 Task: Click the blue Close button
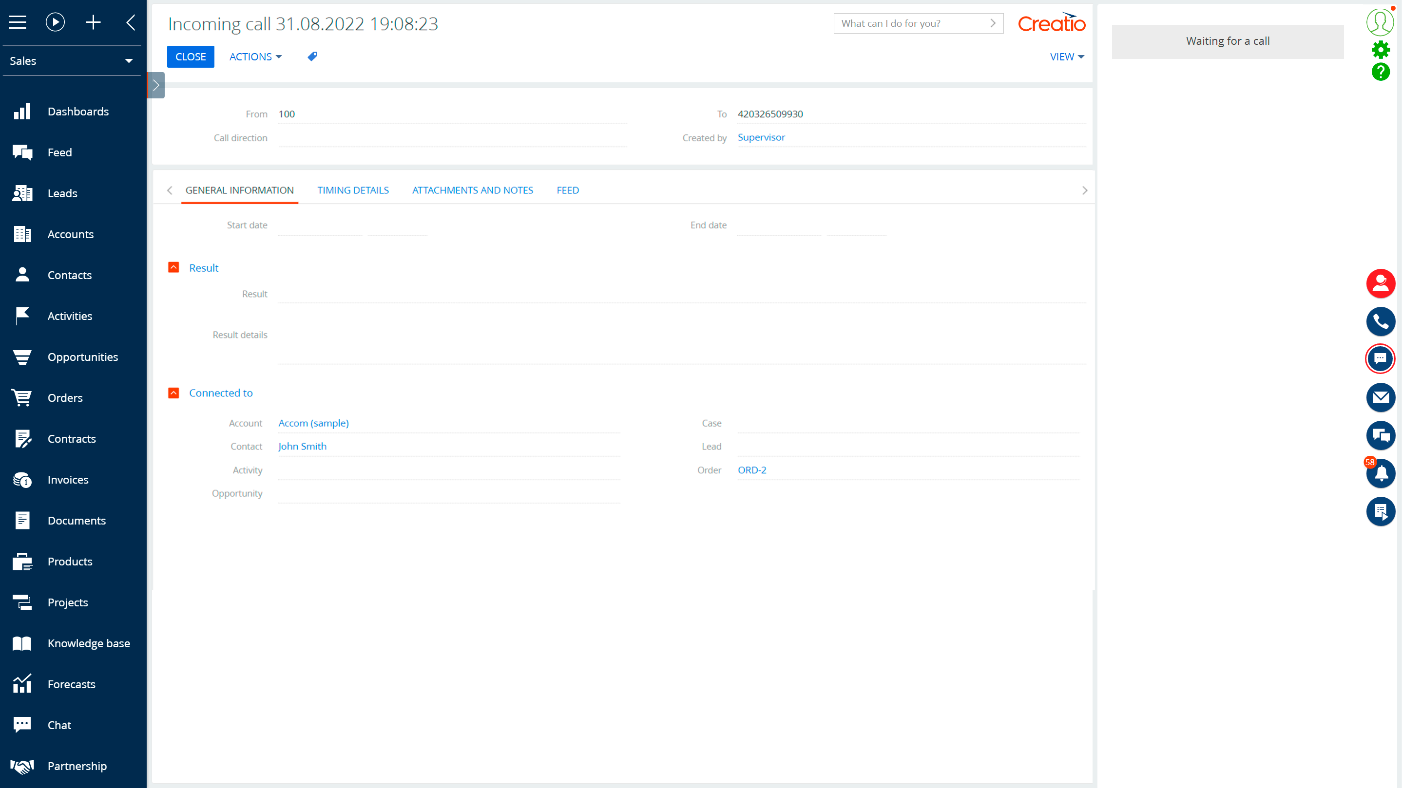pos(191,56)
